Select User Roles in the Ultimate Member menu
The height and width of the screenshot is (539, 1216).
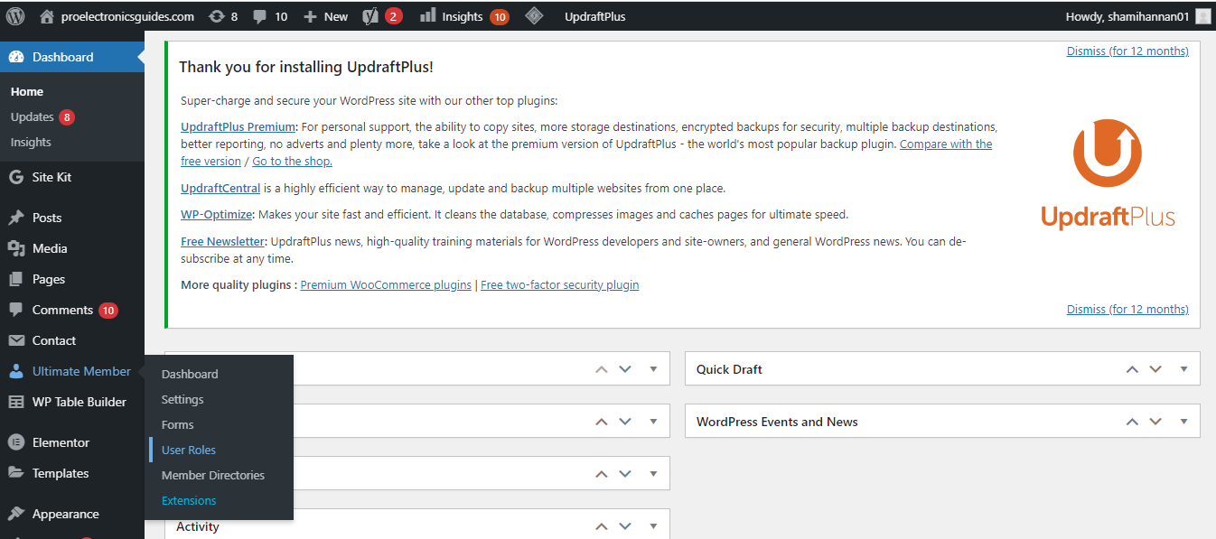coord(189,449)
